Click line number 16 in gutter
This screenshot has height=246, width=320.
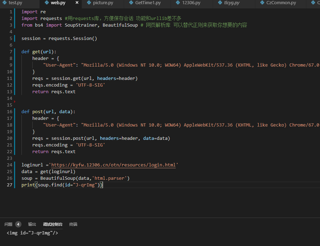pyautogui.click(x=9, y=112)
